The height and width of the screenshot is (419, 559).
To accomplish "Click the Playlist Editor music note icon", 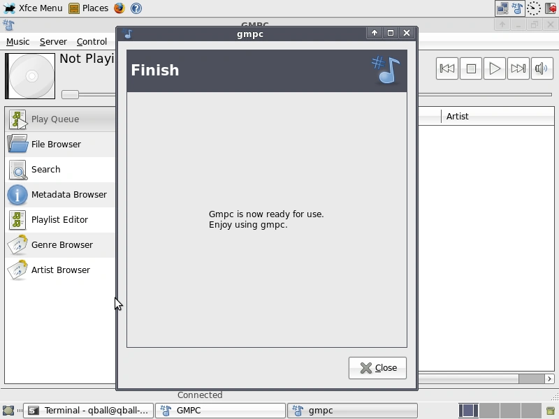I will [17, 220].
